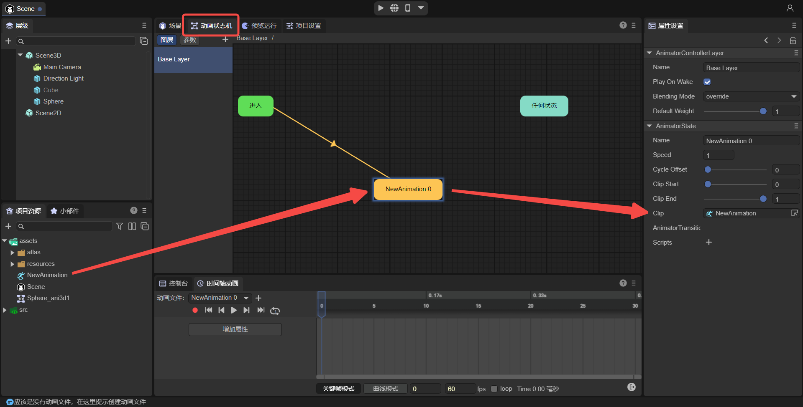Screen dimensions: 803x407
Task: Click the record keyframe button
Action: (x=195, y=310)
